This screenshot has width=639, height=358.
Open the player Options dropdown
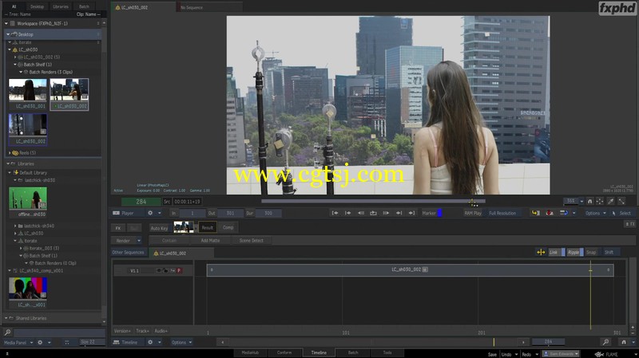pyautogui.click(x=595, y=213)
